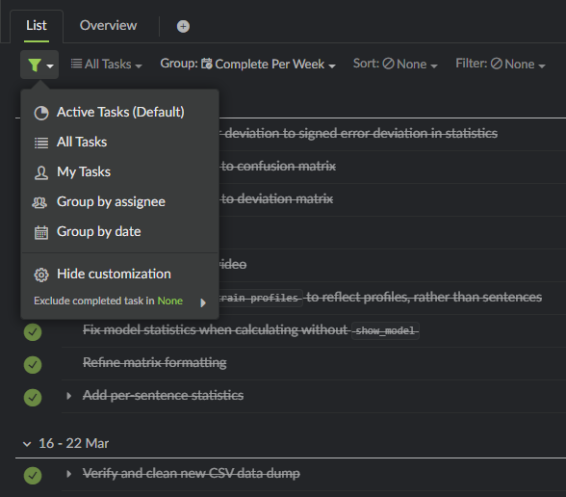Click the plus icon to add a tab
The width and height of the screenshot is (566, 497).
point(183,26)
